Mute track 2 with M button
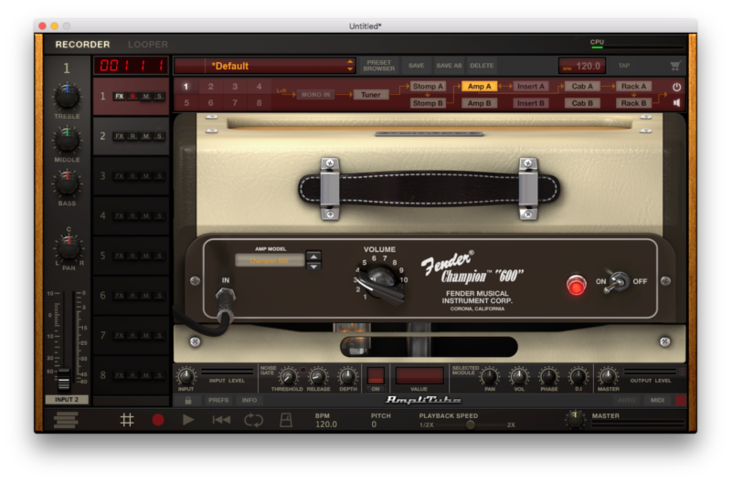 coord(146,136)
